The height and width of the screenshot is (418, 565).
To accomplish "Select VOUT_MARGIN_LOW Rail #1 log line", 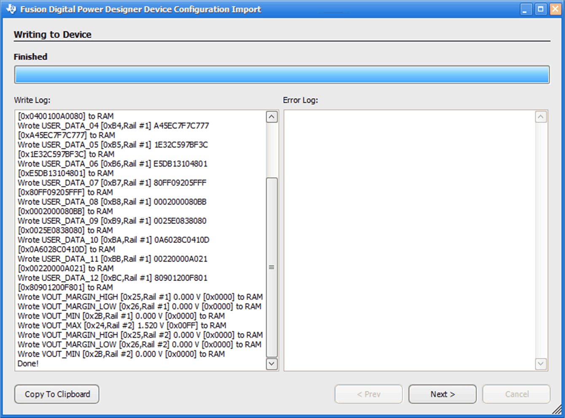I will coord(140,306).
